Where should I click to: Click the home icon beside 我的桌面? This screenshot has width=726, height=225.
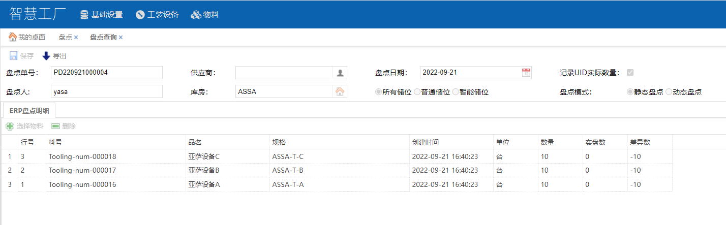click(x=13, y=37)
